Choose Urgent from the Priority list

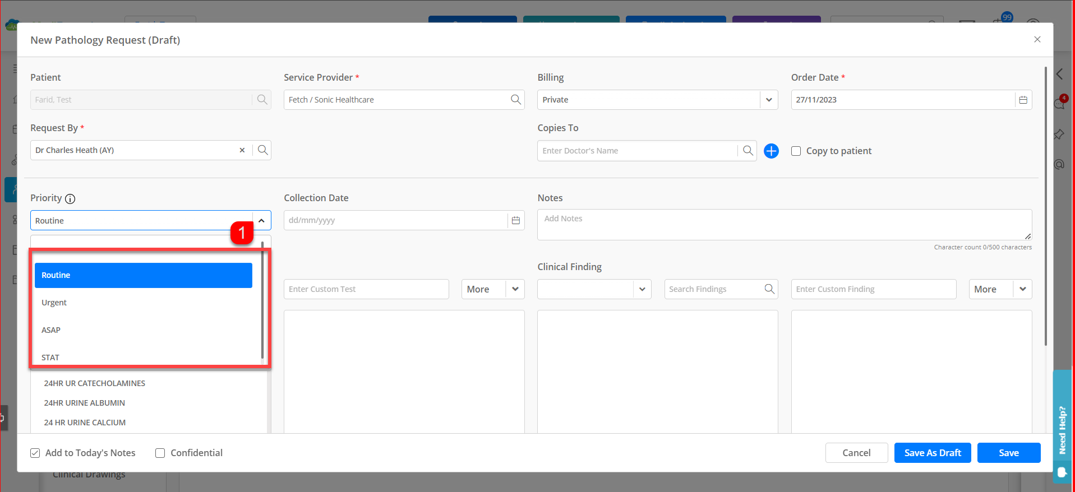(x=144, y=303)
